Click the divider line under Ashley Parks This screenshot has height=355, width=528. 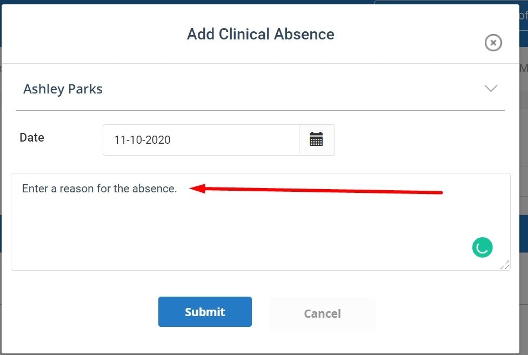coord(260,110)
